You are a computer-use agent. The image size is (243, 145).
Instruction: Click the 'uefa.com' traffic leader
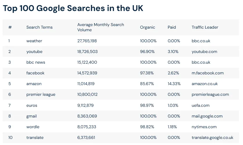pos(201,105)
